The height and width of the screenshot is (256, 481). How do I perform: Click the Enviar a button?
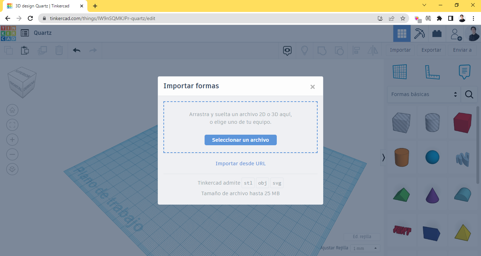coord(462,50)
